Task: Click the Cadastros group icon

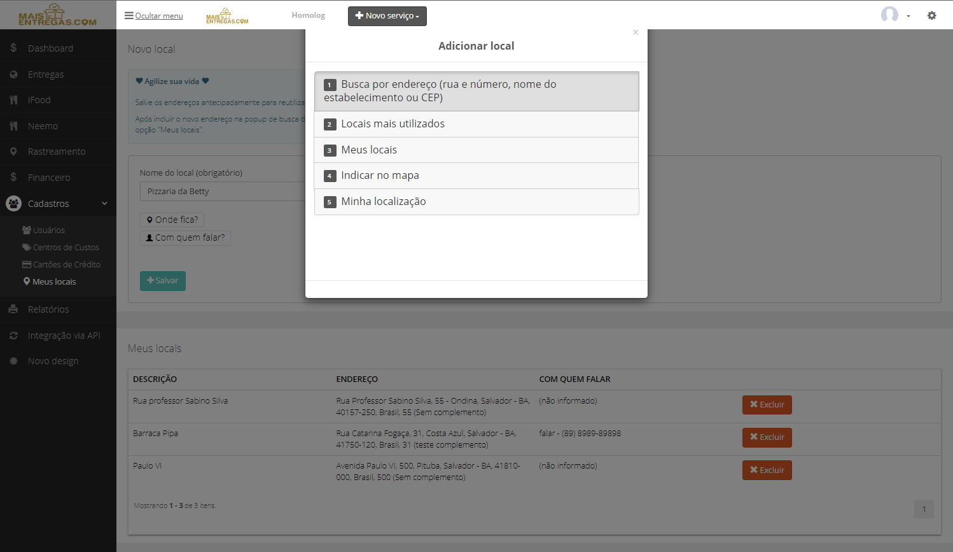Action: 13,204
